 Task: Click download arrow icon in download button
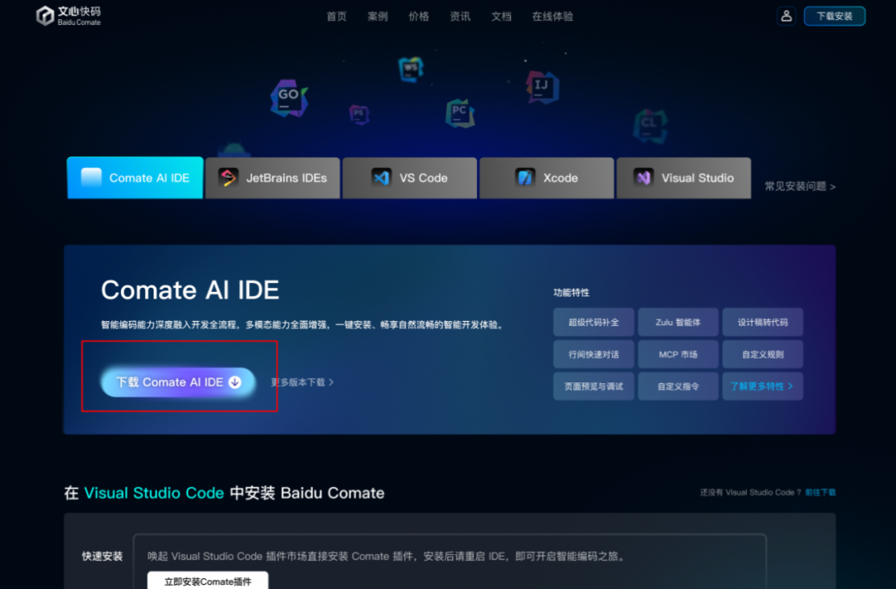coord(235,382)
